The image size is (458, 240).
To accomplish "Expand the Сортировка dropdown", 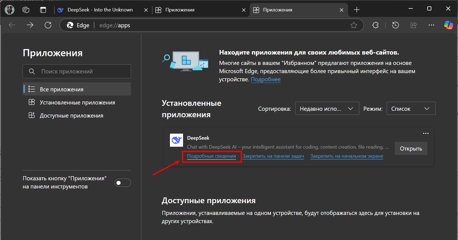I will tap(327, 109).
